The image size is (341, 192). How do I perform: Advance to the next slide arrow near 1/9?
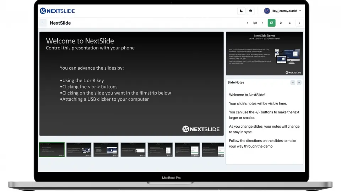click(x=262, y=23)
